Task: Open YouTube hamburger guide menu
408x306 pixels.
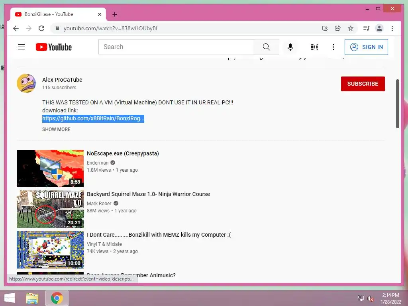Action: tap(22, 47)
